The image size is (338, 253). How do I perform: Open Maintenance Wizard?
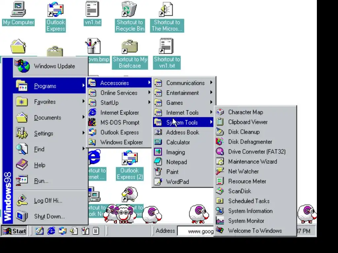255,161
